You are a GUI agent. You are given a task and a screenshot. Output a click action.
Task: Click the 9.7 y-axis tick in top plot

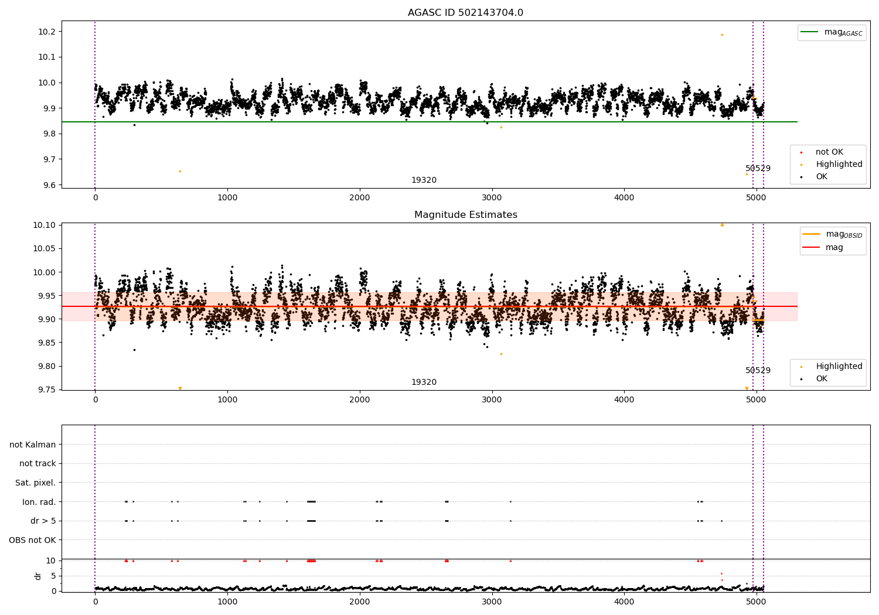(49, 159)
